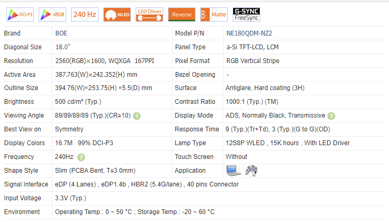389x222 pixels.
Task: Click the Matte surface badge
Action: click(214, 15)
